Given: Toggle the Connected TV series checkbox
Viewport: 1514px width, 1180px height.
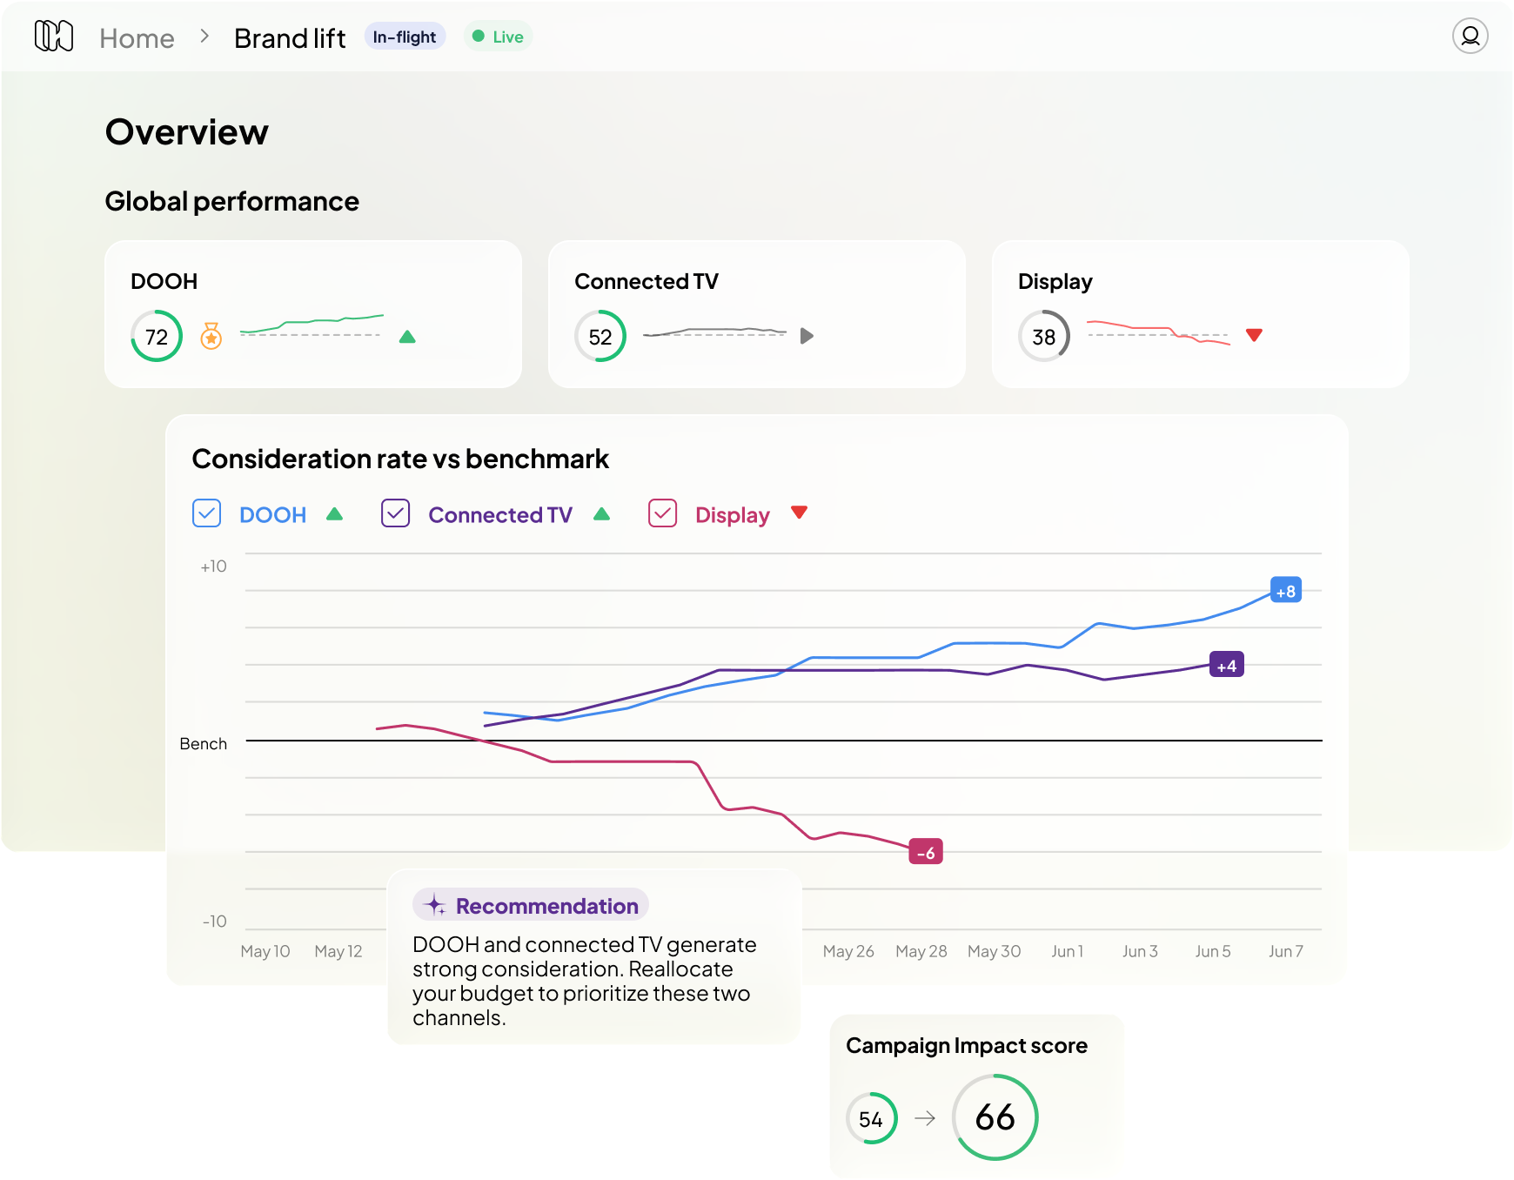Looking at the screenshot, I should pyautogui.click(x=395, y=513).
